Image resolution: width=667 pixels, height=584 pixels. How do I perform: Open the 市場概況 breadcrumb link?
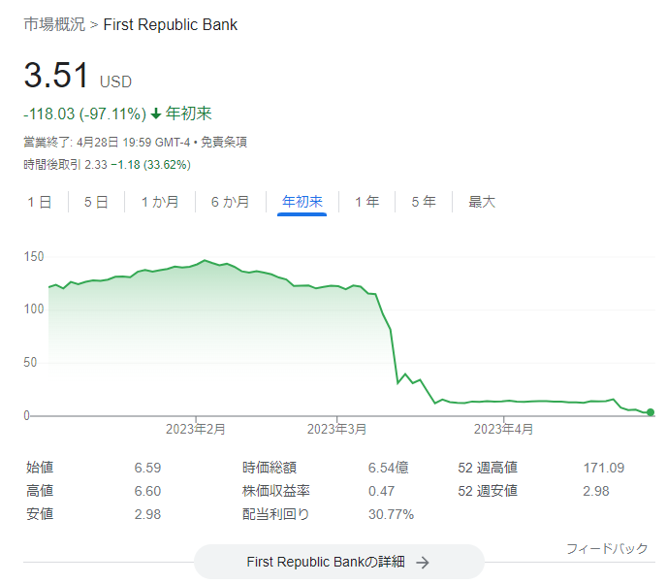click(x=54, y=24)
